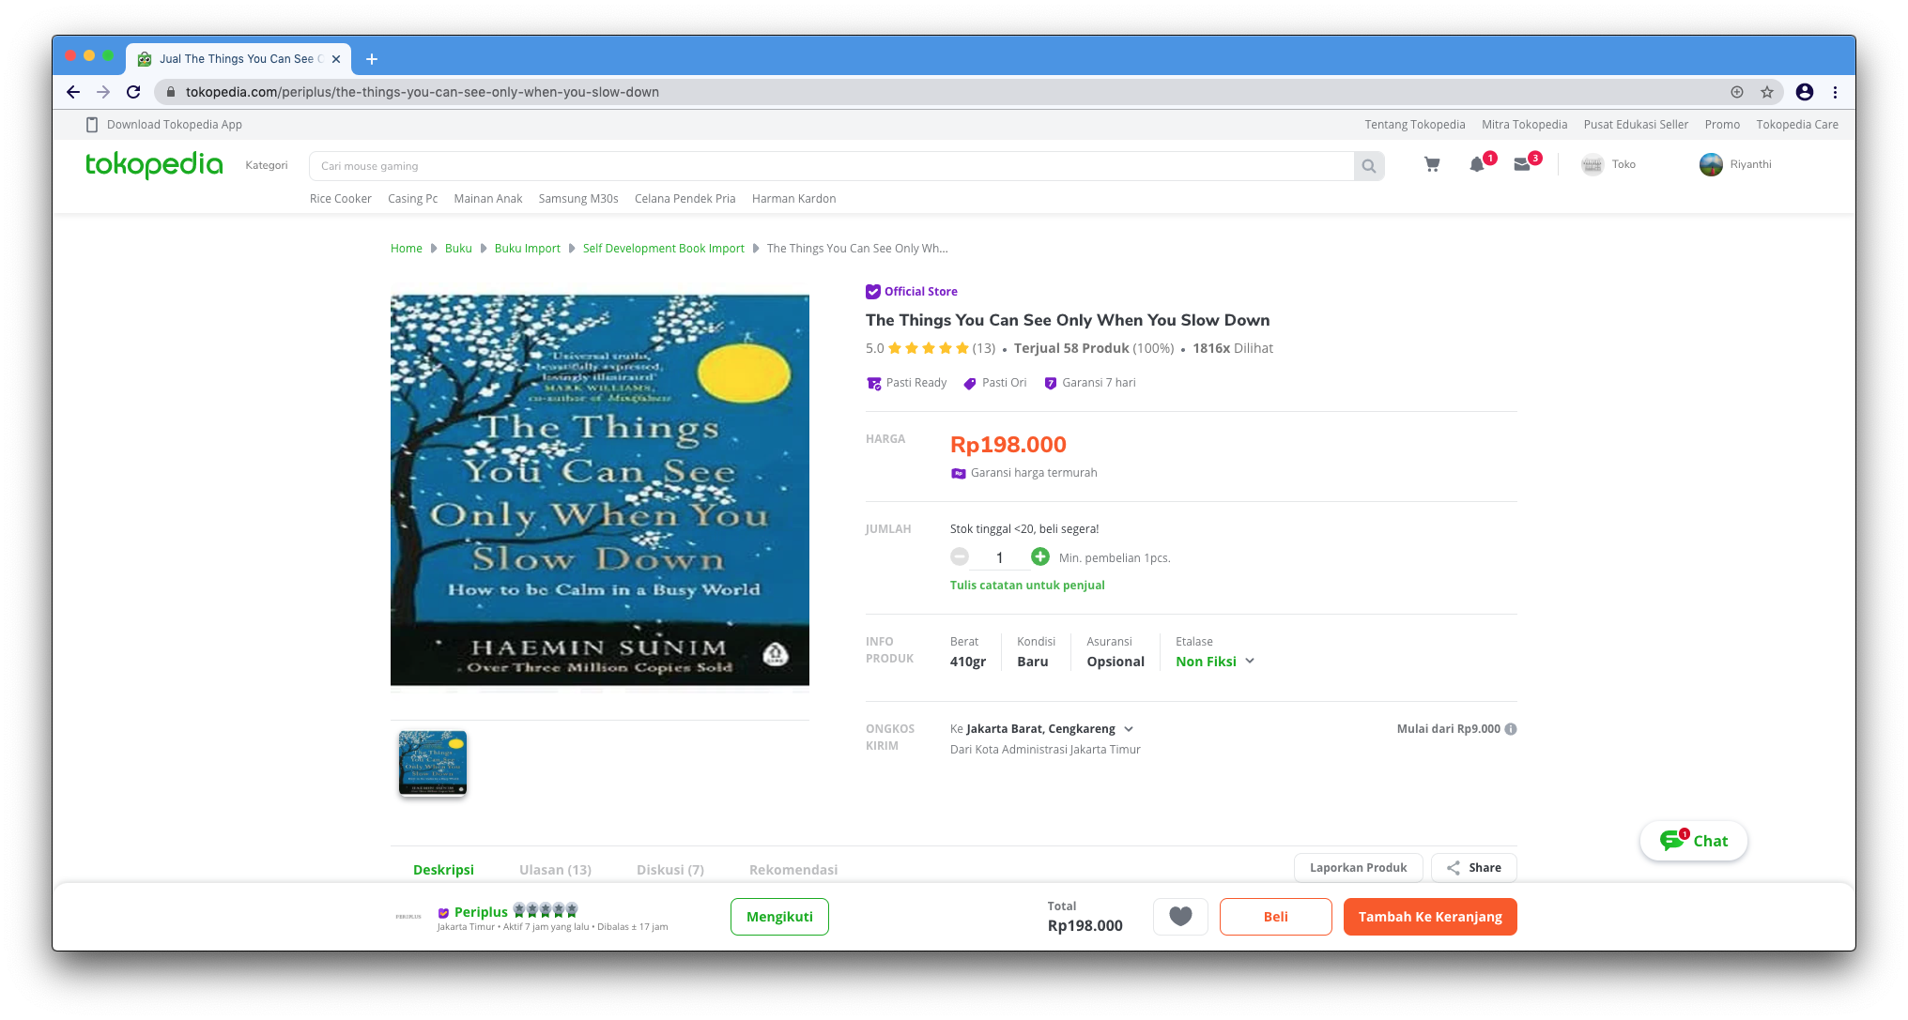Click the Pasti Ready badge
Screen dimensions: 1908x1020
pos(906,383)
